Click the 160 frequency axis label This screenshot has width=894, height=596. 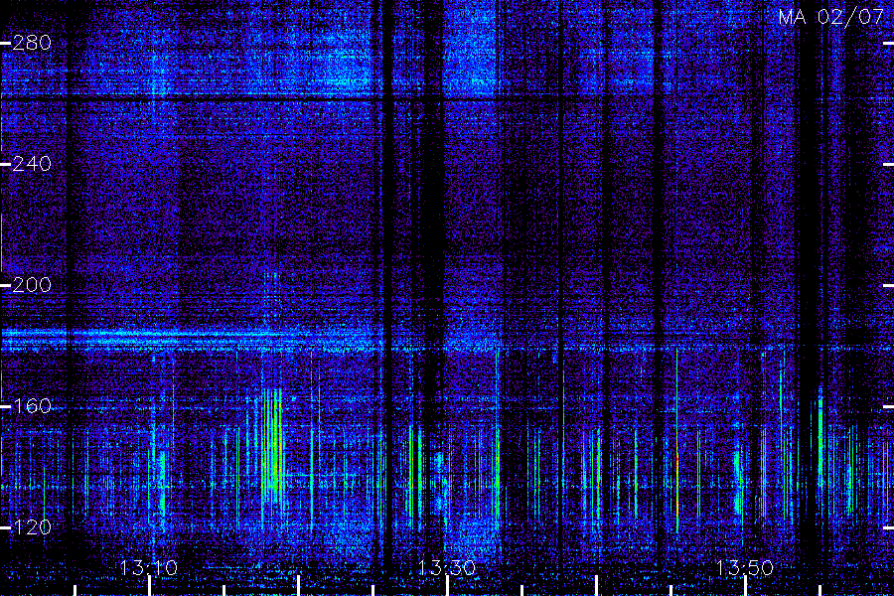32,406
